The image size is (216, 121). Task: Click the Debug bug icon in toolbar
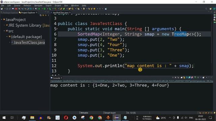[39, 9]
